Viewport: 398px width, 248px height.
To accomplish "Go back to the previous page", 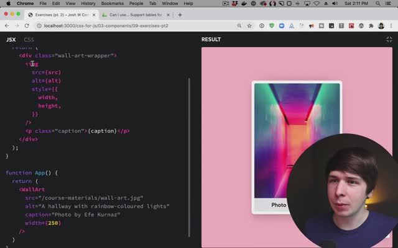I will pos(7,26).
